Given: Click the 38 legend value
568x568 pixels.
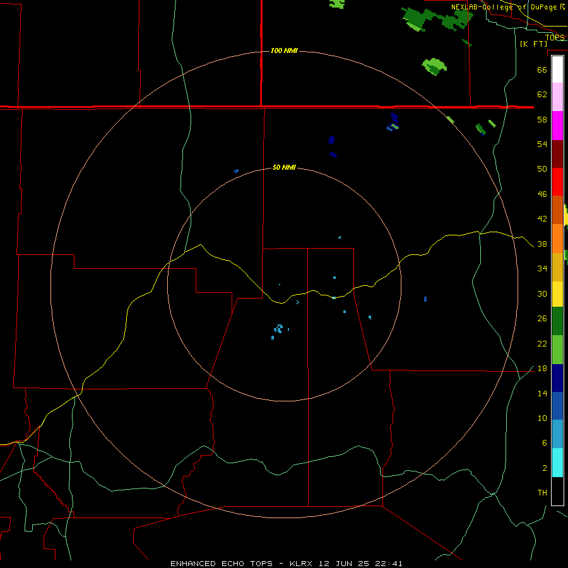Looking at the screenshot, I should point(542,244).
